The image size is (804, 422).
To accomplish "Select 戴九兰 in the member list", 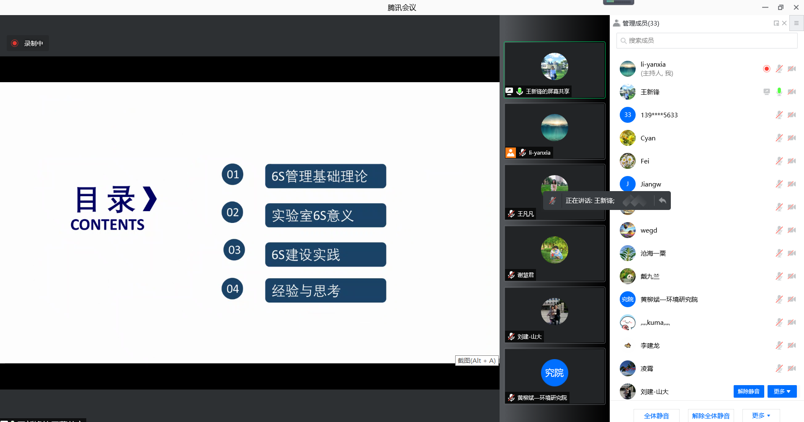I will click(650, 276).
